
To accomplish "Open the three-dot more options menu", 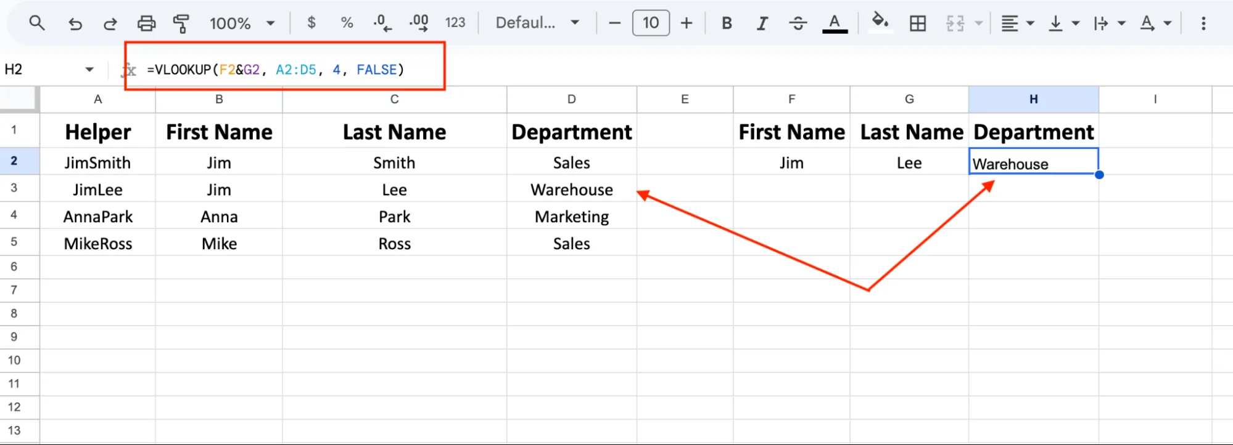I will pos(1203,23).
